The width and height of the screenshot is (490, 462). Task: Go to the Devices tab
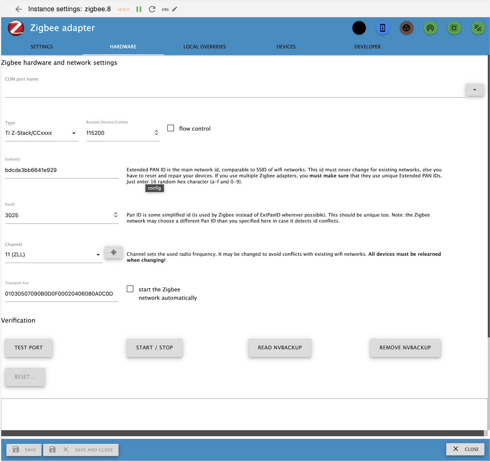286,47
